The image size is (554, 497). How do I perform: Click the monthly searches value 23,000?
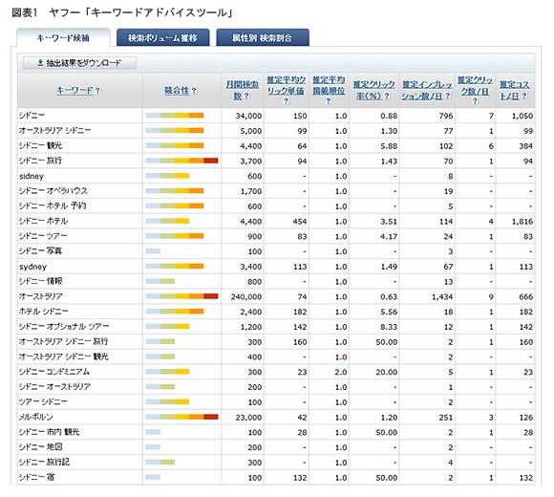coord(248,418)
